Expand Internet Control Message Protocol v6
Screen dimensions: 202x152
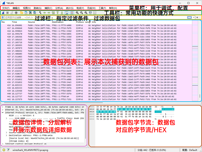click(3, 144)
